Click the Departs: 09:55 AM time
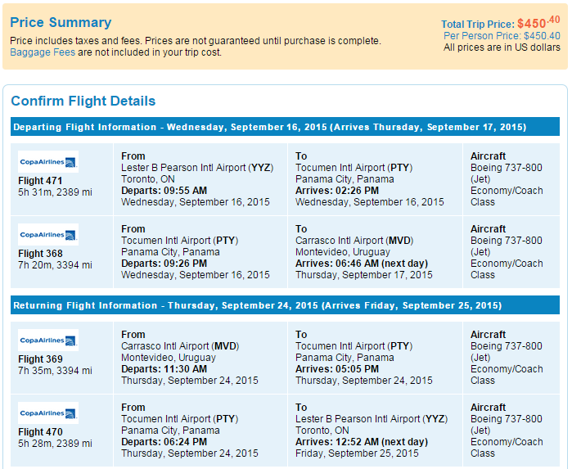Screen dimensions: 572x469 [x=164, y=191]
